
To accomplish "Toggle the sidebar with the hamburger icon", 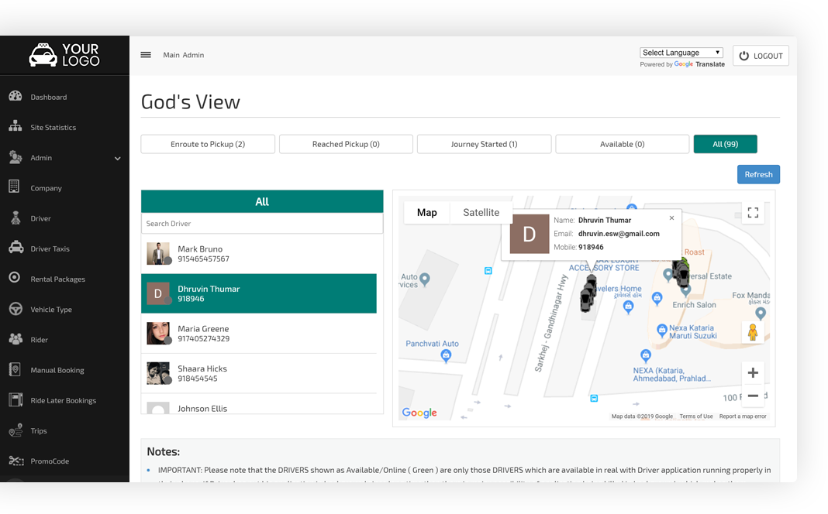I will (146, 54).
